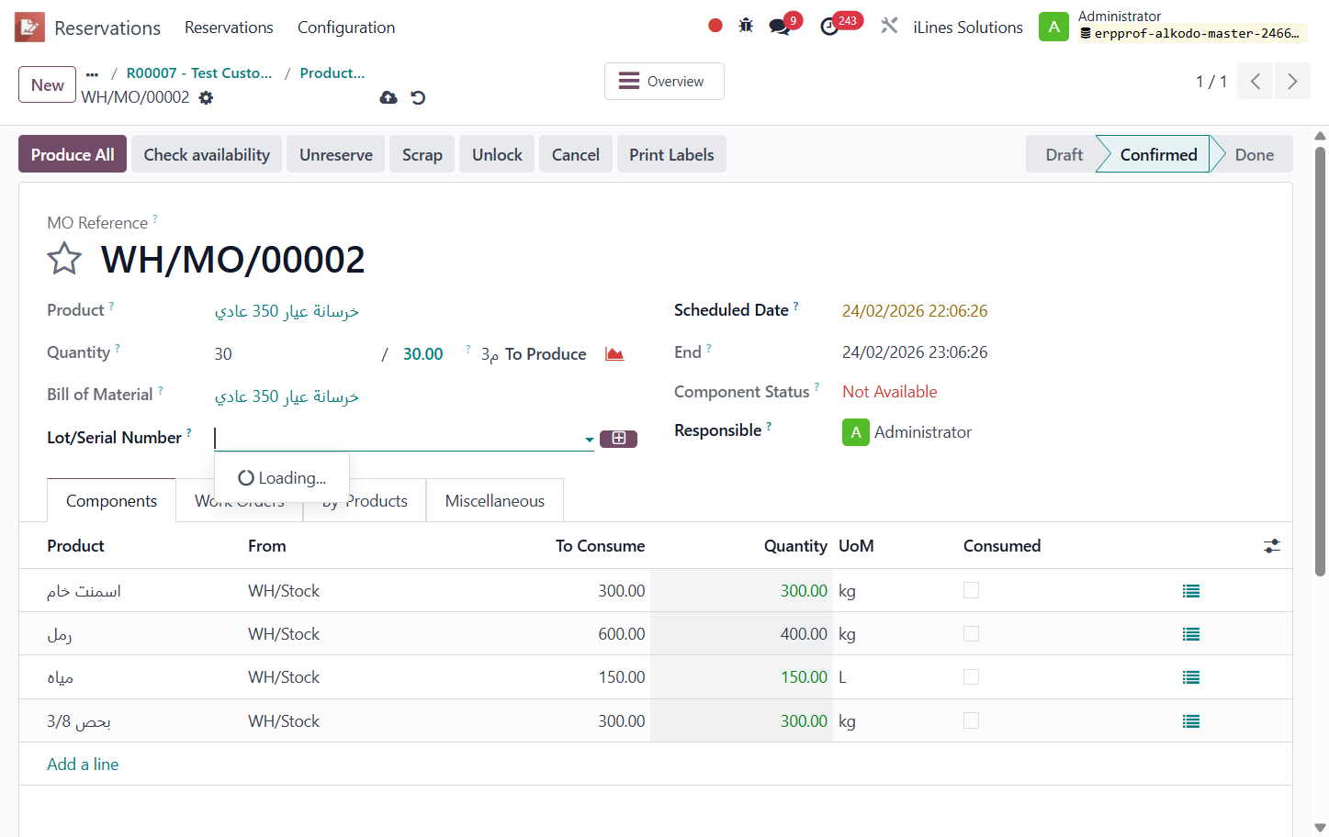Tick Consumed checkbox for رمل
The width and height of the screenshot is (1329, 837).
point(971,633)
